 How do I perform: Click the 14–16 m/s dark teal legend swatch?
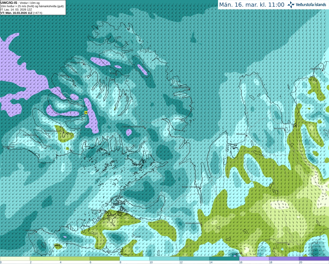pyautogui.click(x=224, y=258)
